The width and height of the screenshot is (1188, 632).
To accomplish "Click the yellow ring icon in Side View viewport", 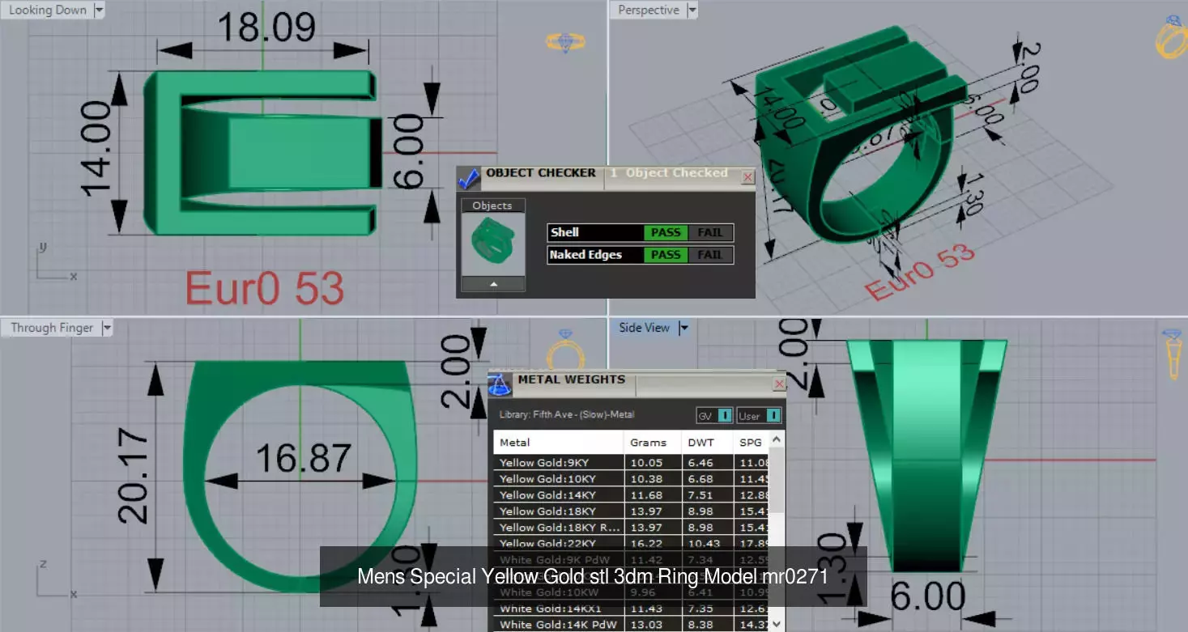I will [1172, 353].
